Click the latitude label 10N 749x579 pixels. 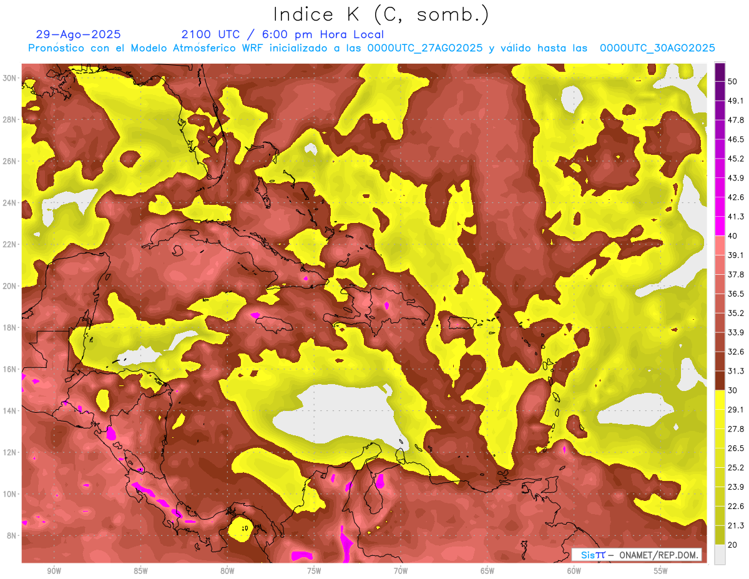coord(9,493)
